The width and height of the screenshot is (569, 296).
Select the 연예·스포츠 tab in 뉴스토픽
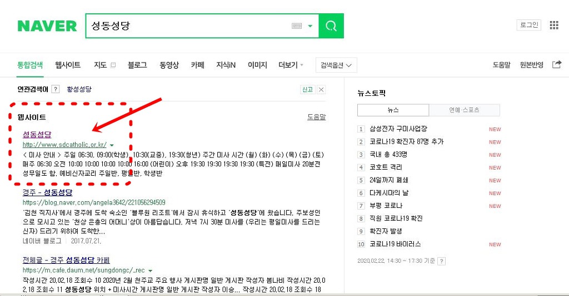(x=464, y=110)
